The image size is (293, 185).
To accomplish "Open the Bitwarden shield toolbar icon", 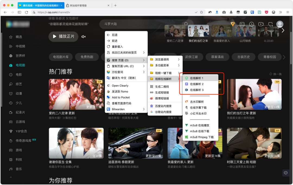I will 252,12.
